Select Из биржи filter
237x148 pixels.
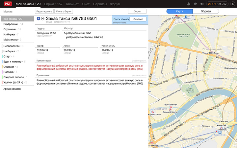tap(11, 35)
